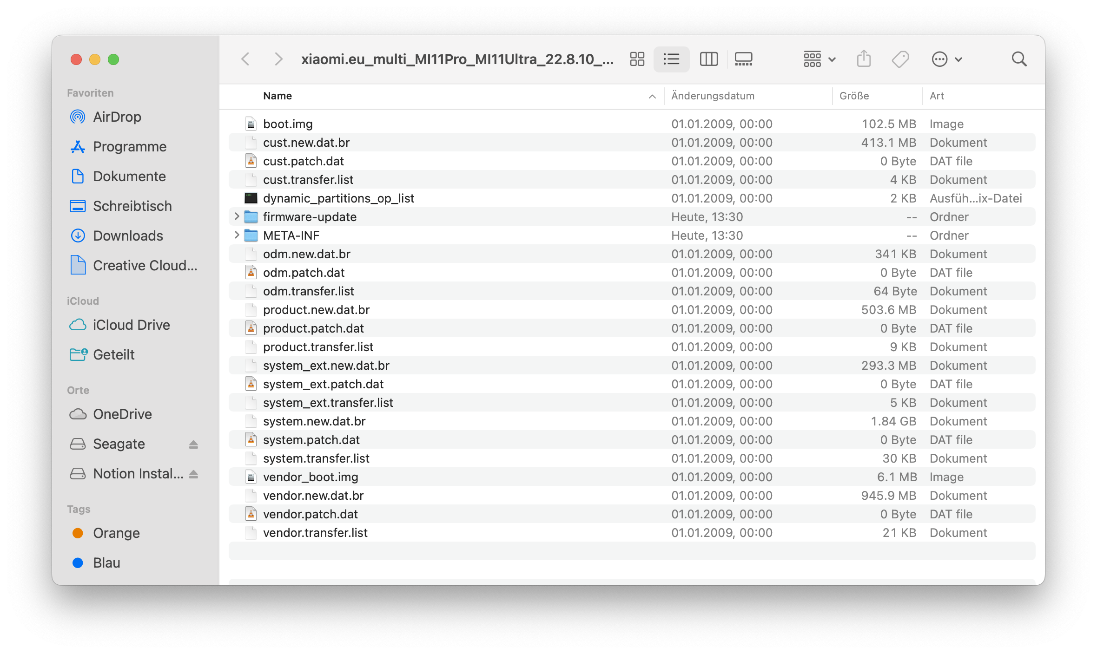Select the system_ext.patch.dat file
1097x654 pixels.
click(632, 384)
